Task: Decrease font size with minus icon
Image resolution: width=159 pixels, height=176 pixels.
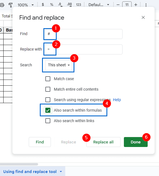Action: 118,5
